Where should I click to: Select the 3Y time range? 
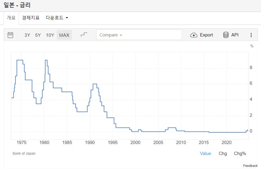coord(27,35)
